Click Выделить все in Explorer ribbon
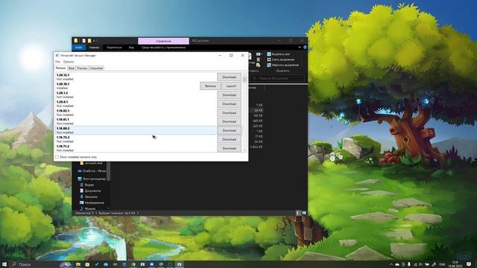This screenshot has height=268, width=477. coord(278,54)
